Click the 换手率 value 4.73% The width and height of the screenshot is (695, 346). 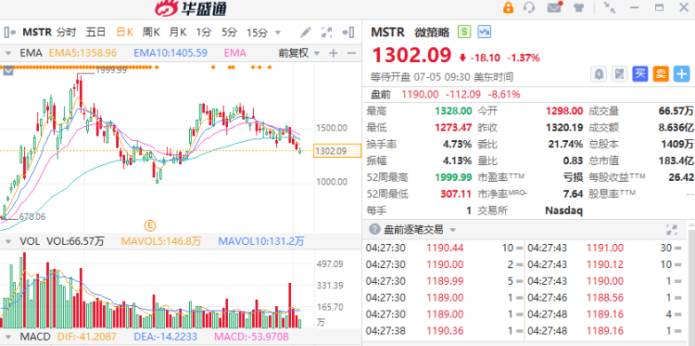pos(457,144)
